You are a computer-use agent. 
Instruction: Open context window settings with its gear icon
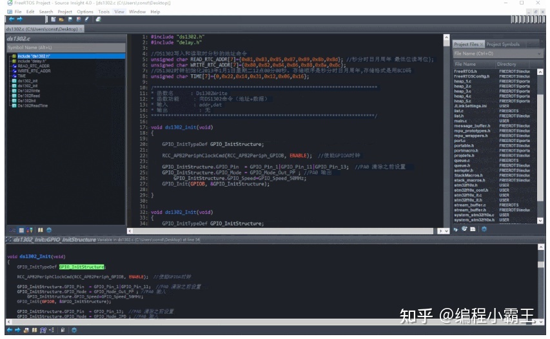[x=74, y=330]
